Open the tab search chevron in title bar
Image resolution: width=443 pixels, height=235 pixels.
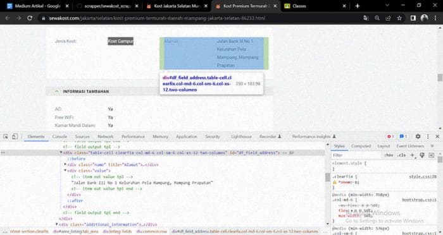pos(387,5)
